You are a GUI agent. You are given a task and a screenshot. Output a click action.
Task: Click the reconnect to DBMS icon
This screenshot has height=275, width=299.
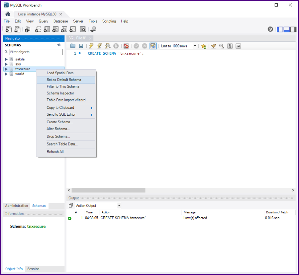[x=93, y=29]
